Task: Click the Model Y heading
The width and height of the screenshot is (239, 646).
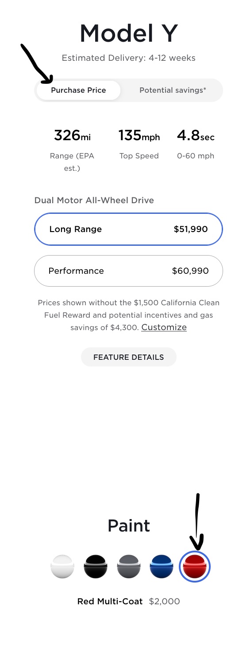Action: (x=128, y=33)
